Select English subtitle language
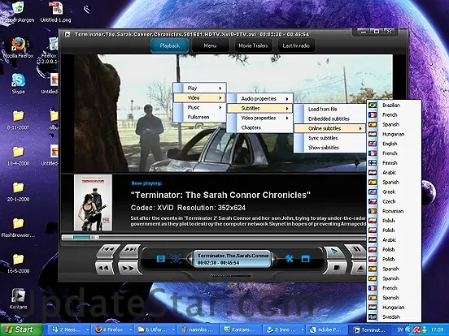Image resolution: width=449 pixels, height=336 pixels. click(394, 144)
